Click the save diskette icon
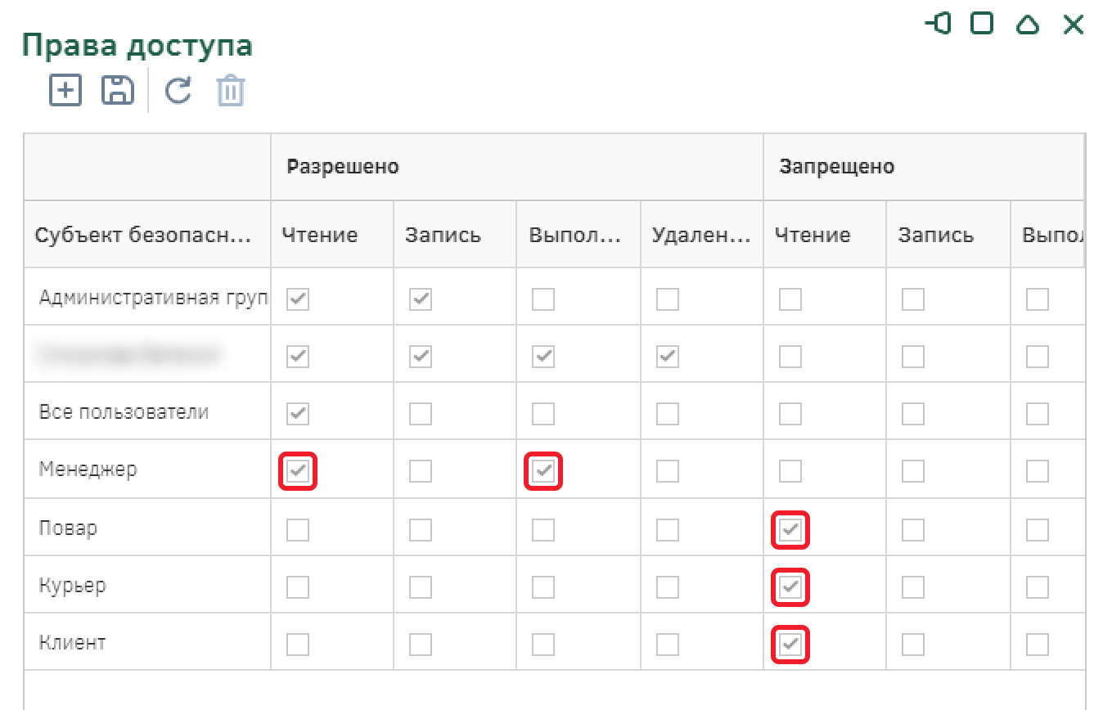The width and height of the screenshot is (1103, 710). click(117, 90)
